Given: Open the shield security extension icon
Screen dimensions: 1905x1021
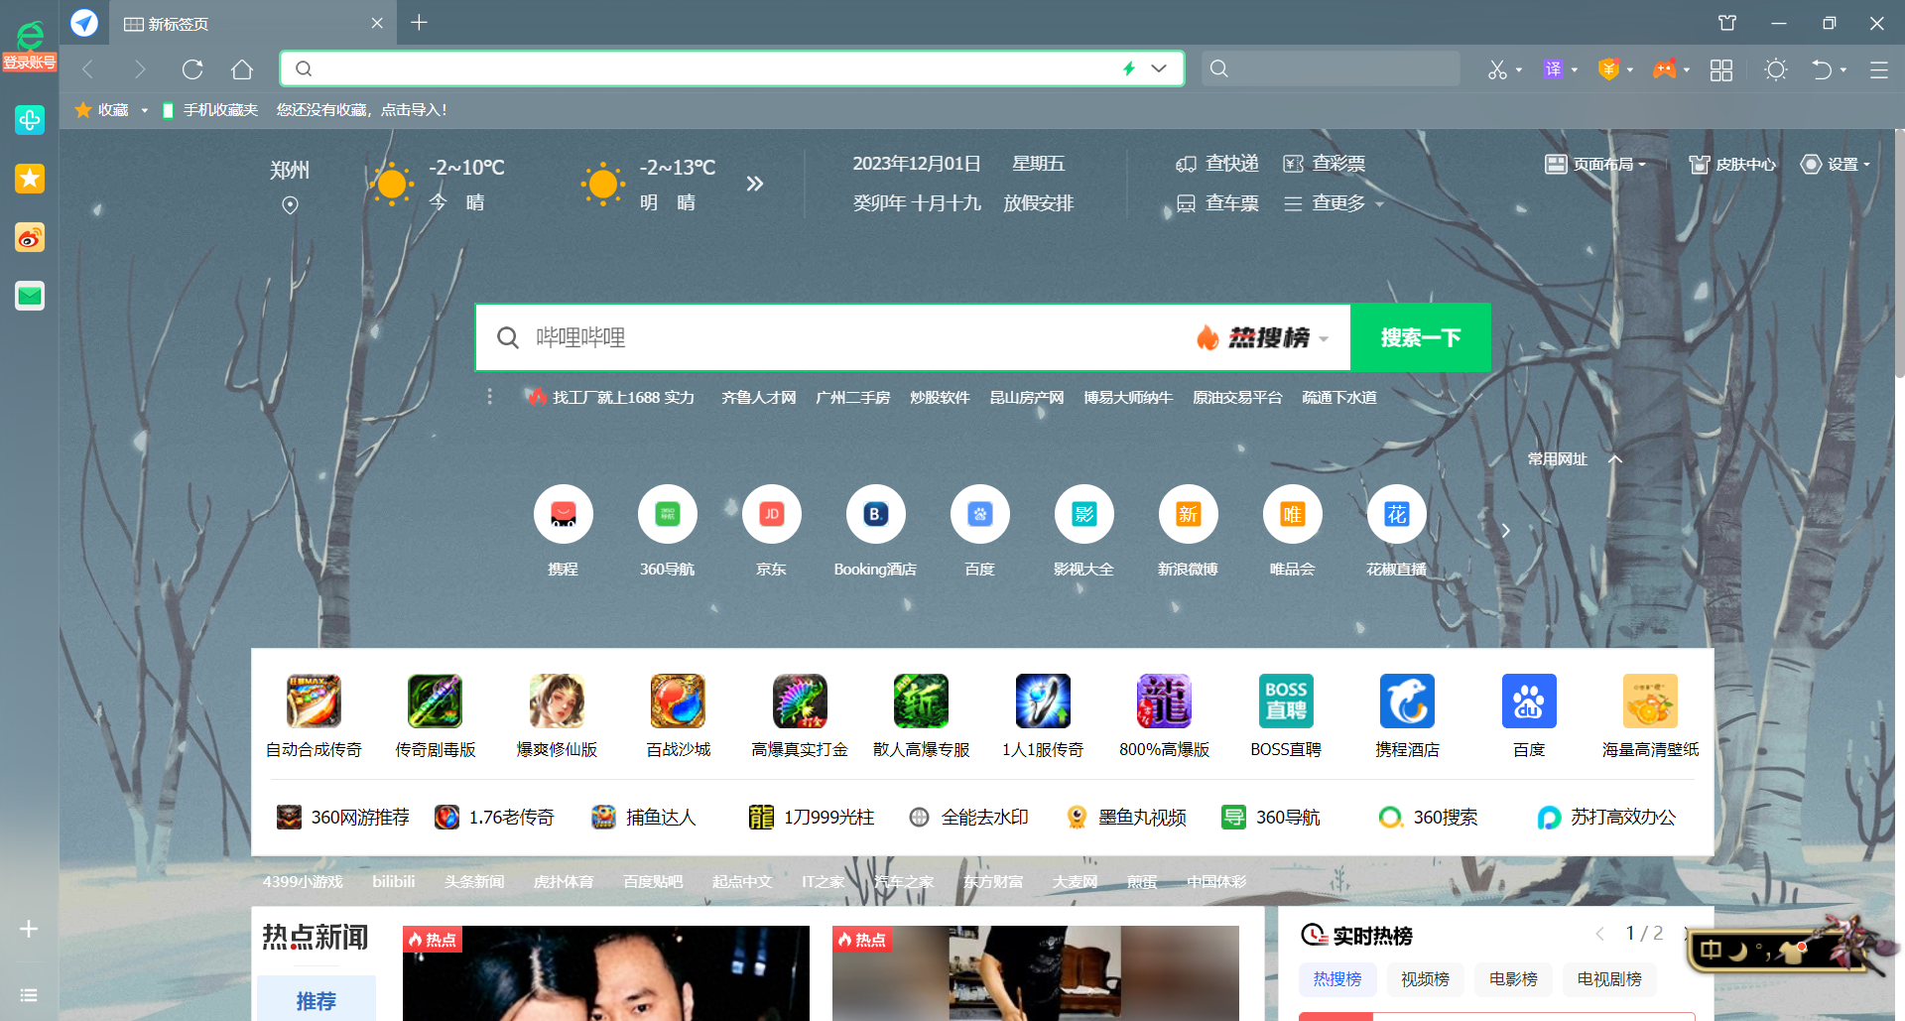Looking at the screenshot, I should tap(1608, 69).
